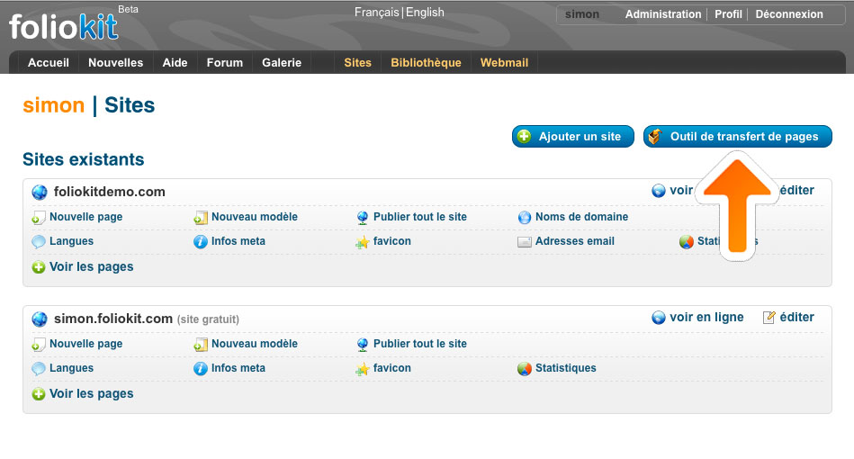Open Adresses email link
Image resolution: width=854 pixels, height=459 pixels.
click(x=575, y=241)
